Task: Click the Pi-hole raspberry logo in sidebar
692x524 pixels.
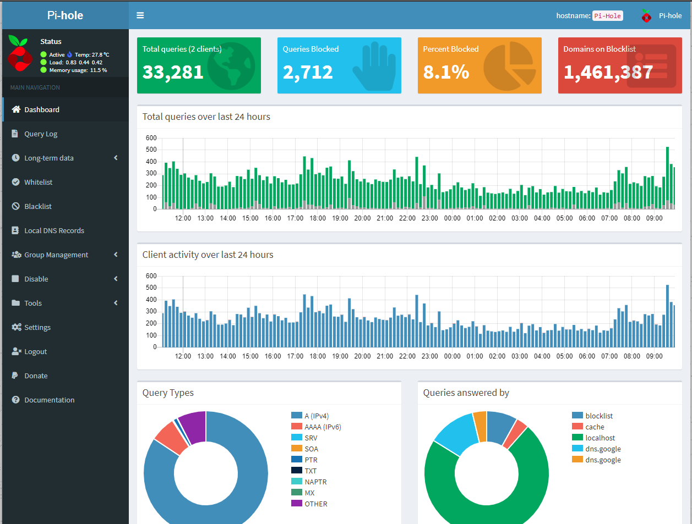Action: click(20, 54)
